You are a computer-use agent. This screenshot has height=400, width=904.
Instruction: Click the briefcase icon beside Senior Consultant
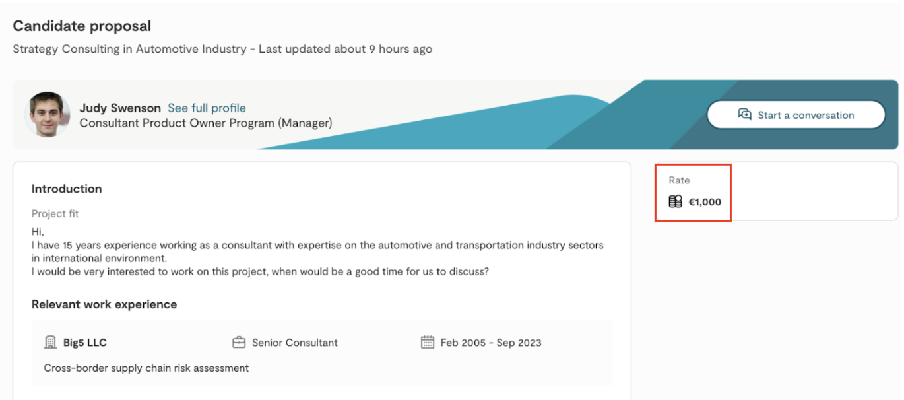pyautogui.click(x=239, y=343)
